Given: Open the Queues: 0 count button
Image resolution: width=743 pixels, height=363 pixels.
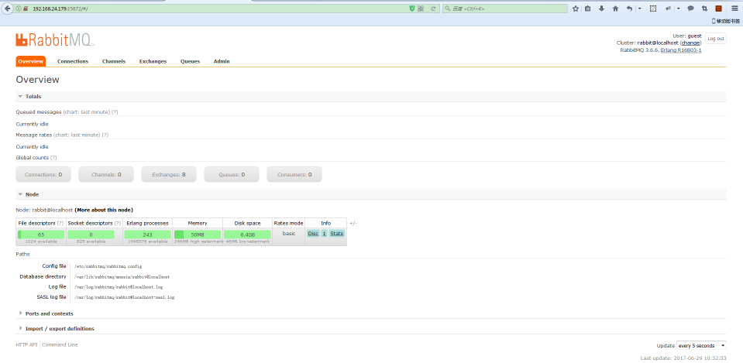Looking at the screenshot, I should 232,174.
